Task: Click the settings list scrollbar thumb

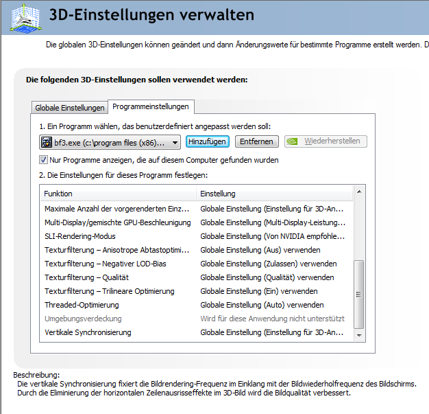Action: [358, 294]
